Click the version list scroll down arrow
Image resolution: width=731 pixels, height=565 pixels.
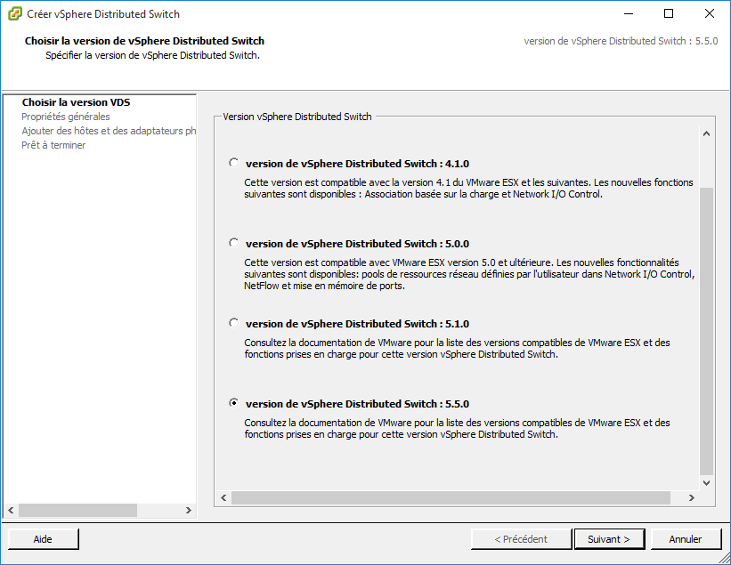[707, 482]
